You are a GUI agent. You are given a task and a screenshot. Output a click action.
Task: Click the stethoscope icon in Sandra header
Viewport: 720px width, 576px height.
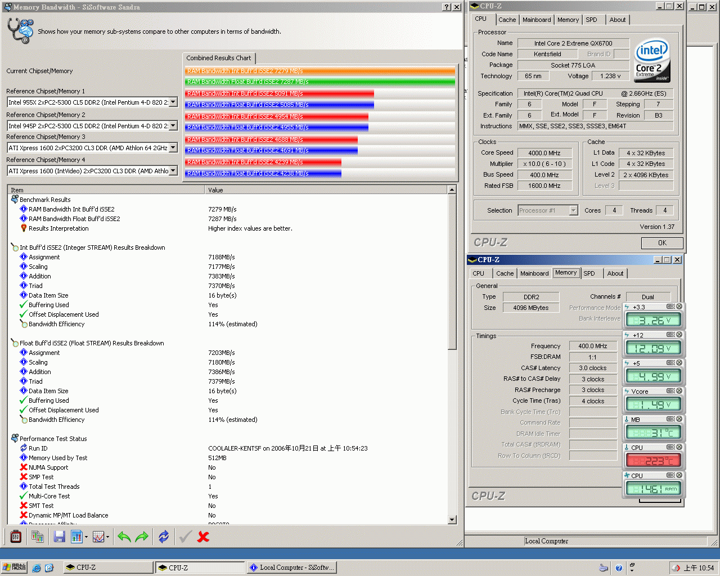pos(21,30)
